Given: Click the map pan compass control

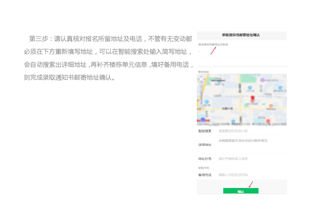Looking at the screenshot, I should [x=202, y=79].
